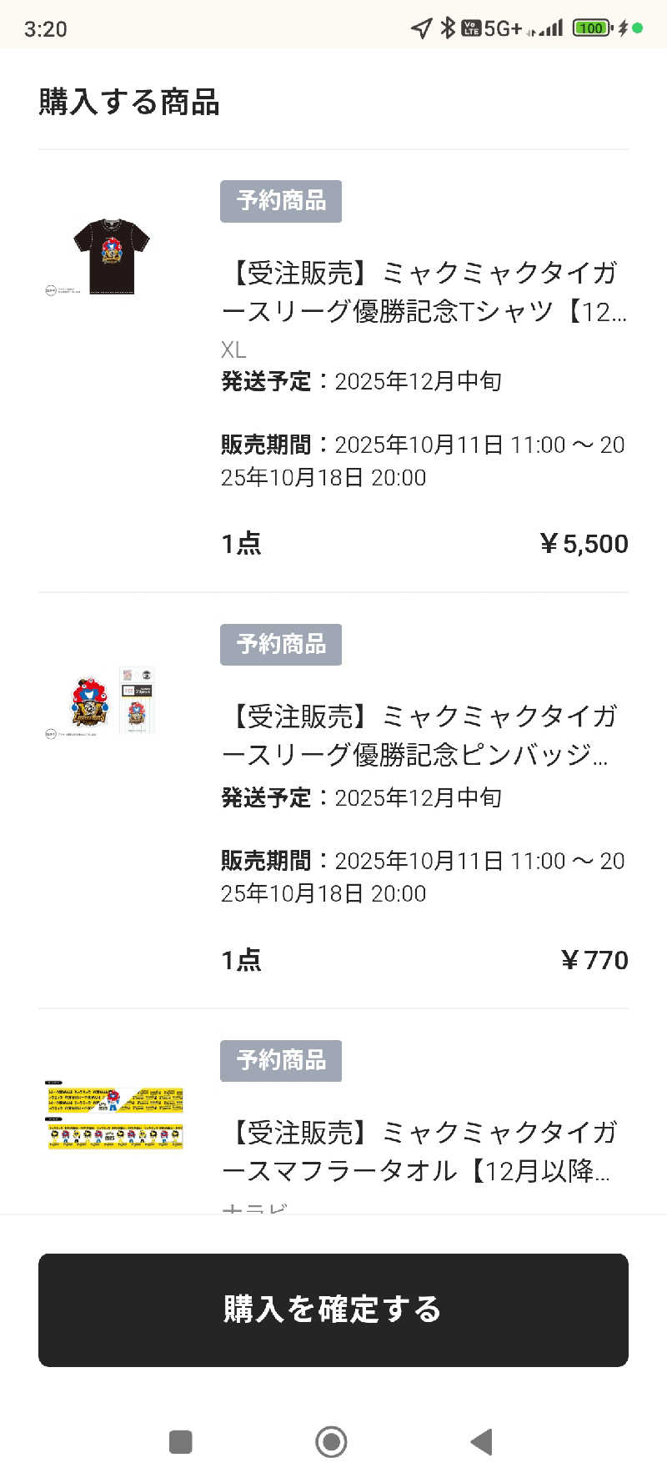Tap the Bluetooth icon in status bar
The height and width of the screenshot is (1483, 667).
click(x=447, y=28)
